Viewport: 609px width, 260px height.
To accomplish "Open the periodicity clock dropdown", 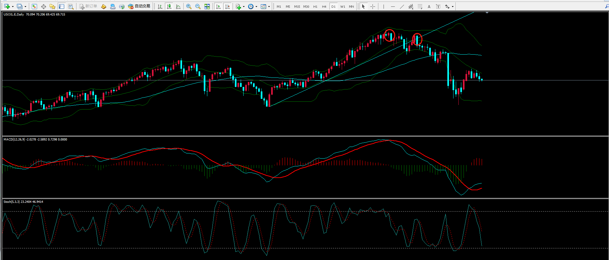I will tap(256, 6).
